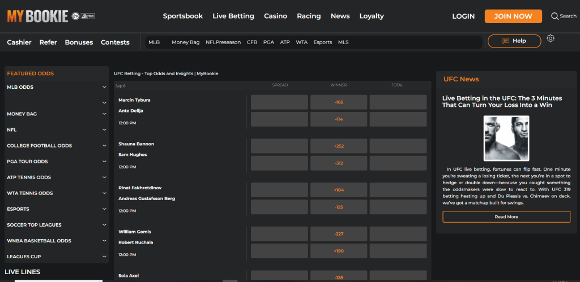
Task: Open the Racing section
Action: tap(309, 16)
